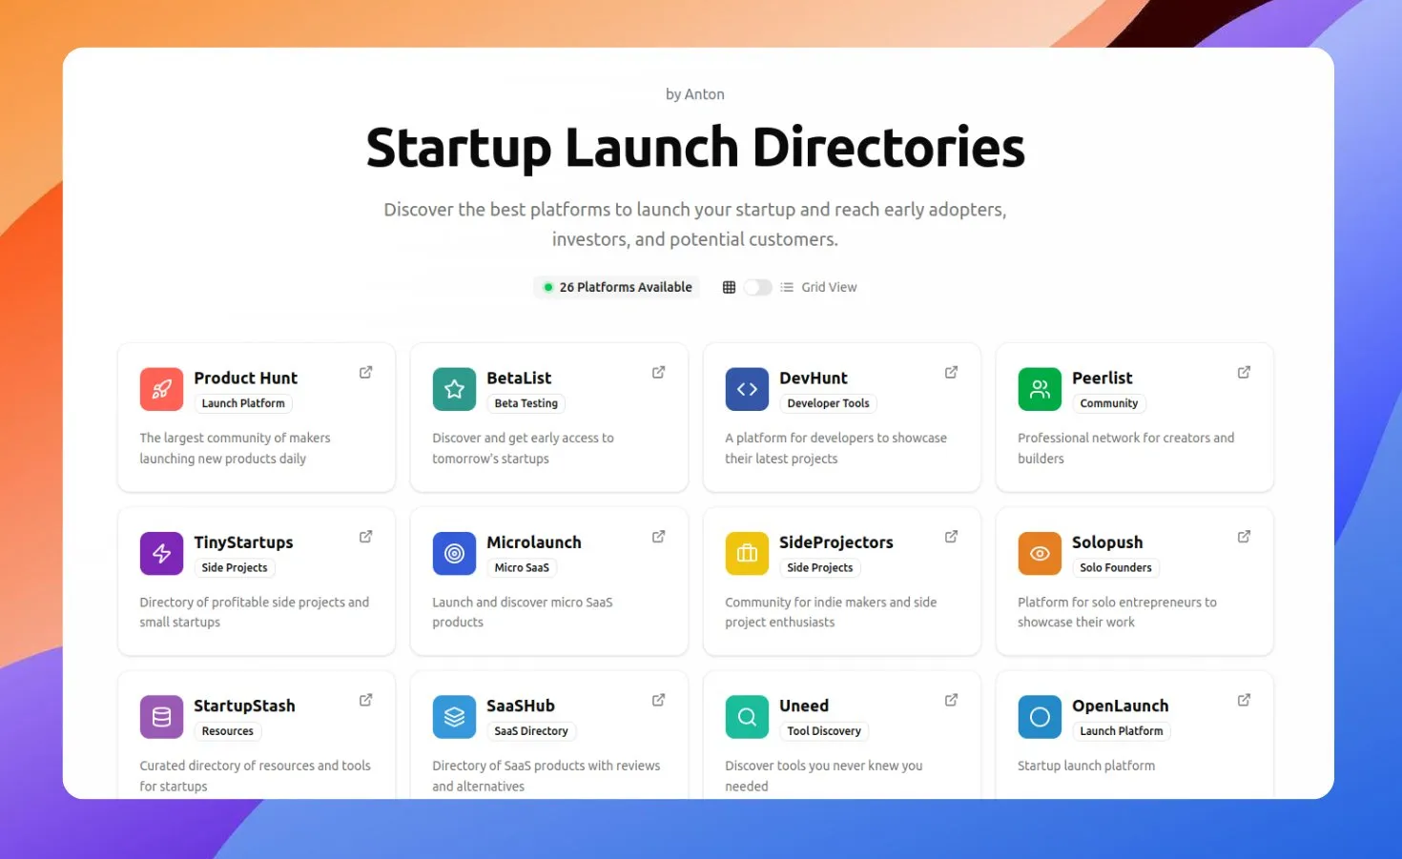1402x859 pixels.
Task: Toggle the grid/list view switch
Action: click(x=757, y=287)
